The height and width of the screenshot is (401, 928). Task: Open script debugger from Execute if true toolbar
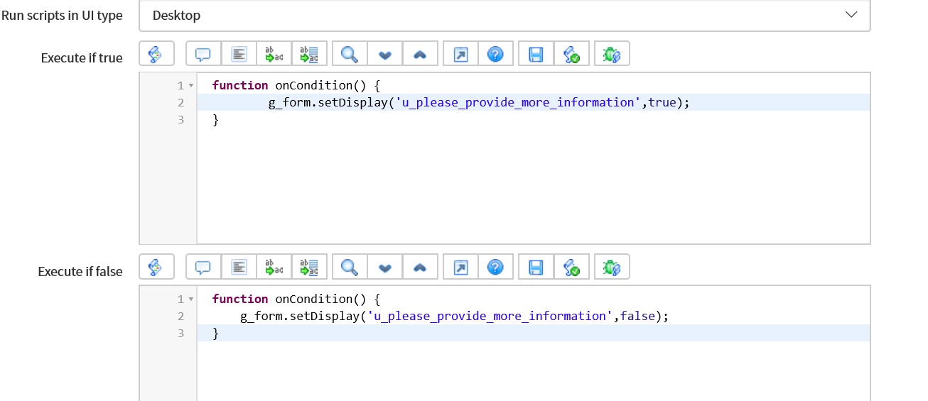tap(612, 54)
